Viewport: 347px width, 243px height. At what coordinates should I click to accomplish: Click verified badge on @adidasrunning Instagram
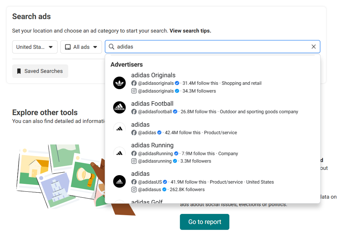click(x=175, y=161)
